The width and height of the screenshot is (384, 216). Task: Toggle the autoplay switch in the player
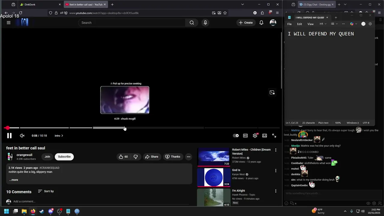point(236,136)
